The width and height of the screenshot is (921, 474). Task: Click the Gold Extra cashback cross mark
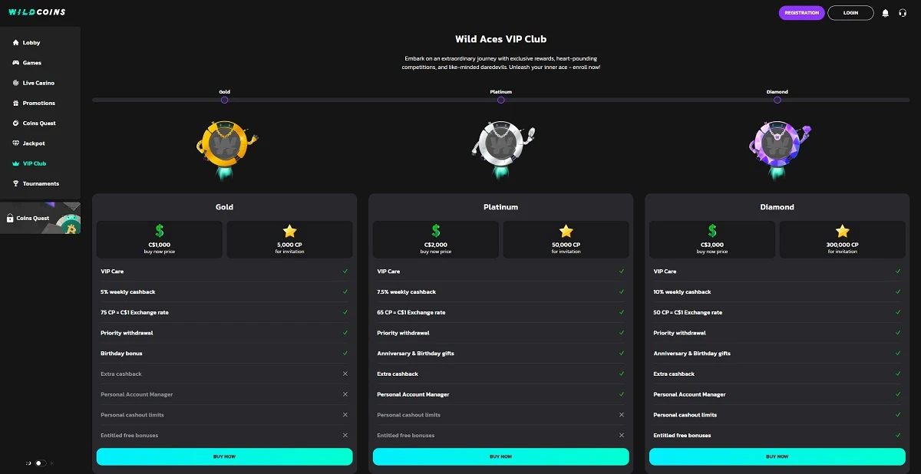point(345,374)
